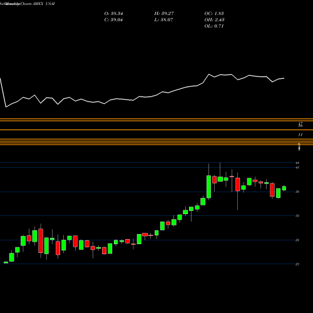The height and width of the screenshot is (313, 313).
Task: Click the 33 price axis label
Action: click(x=297, y=216)
